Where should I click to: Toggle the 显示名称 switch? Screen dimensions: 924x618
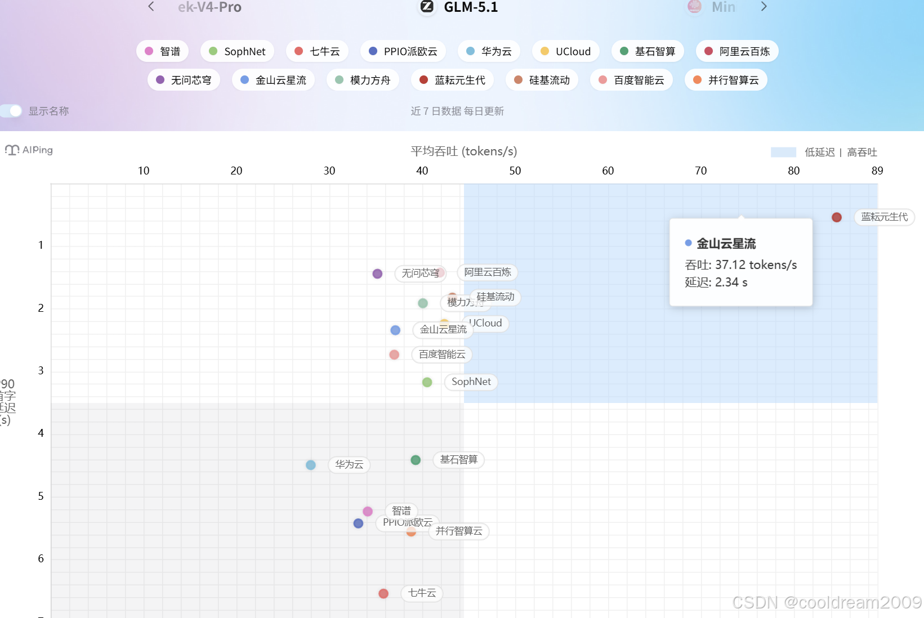(x=11, y=111)
